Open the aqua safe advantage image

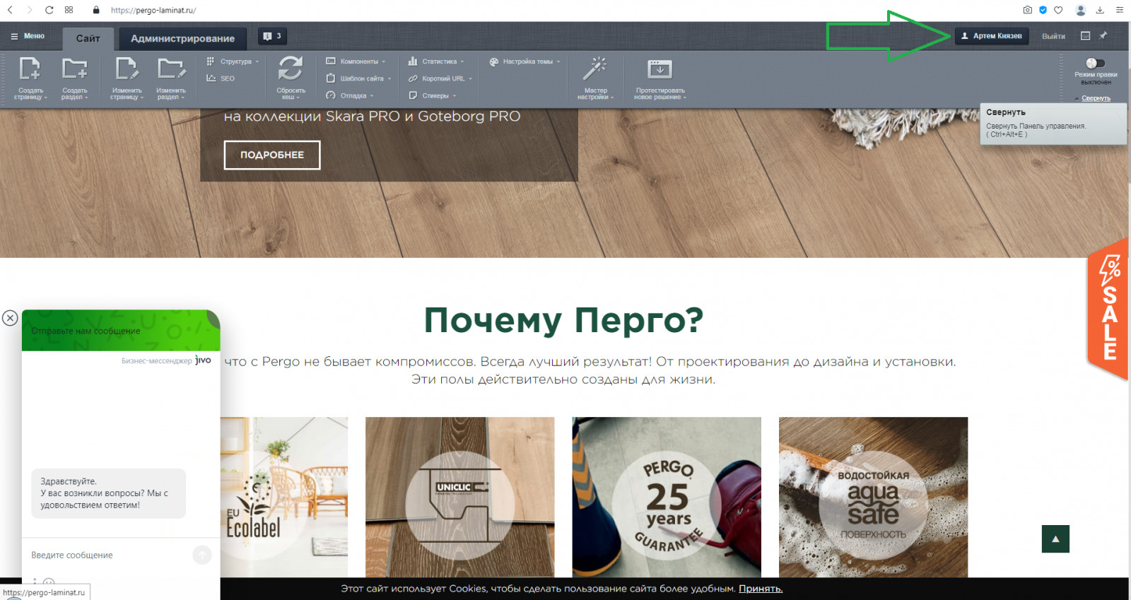click(x=873, y=497)
